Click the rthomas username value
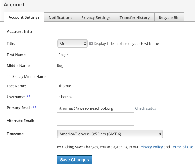 (x=65, y=97)
